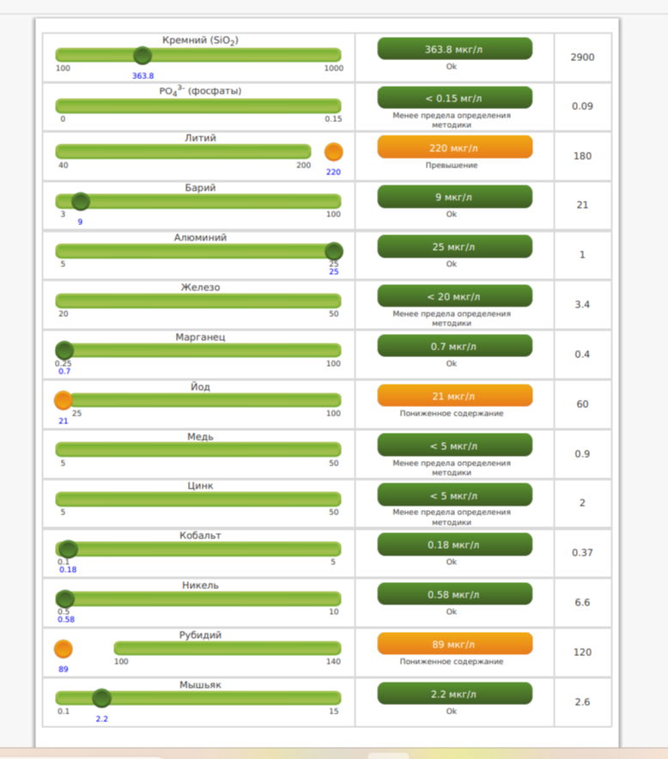Click the < 5 мкг/л Цинк badge
The width and height of the screenshot is (668, 759).
tap(454, 495)
